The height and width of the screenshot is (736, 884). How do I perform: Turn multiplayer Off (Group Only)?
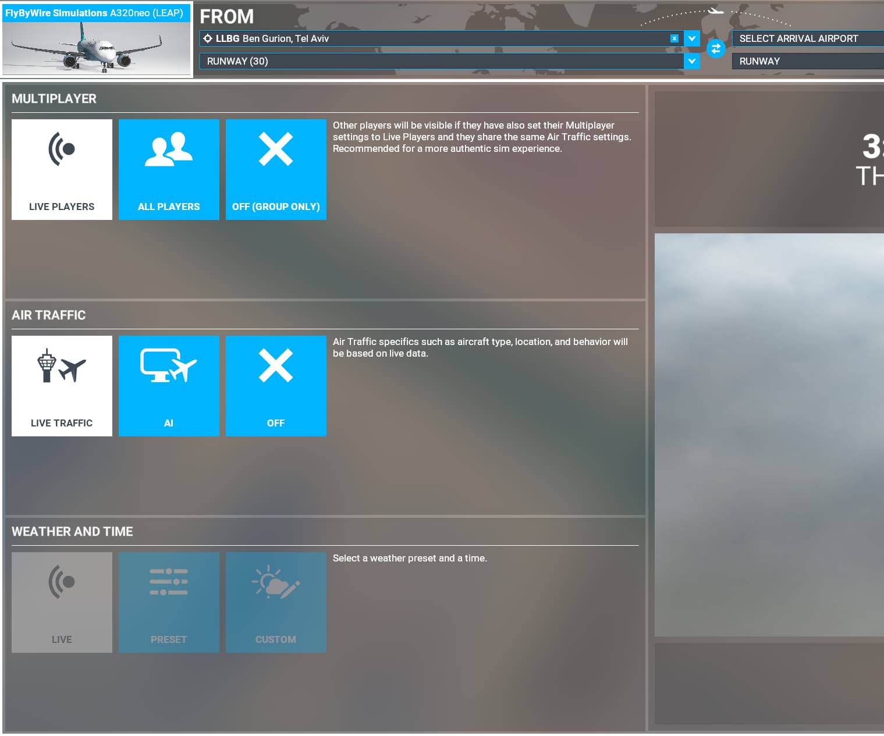pos(276,169)
